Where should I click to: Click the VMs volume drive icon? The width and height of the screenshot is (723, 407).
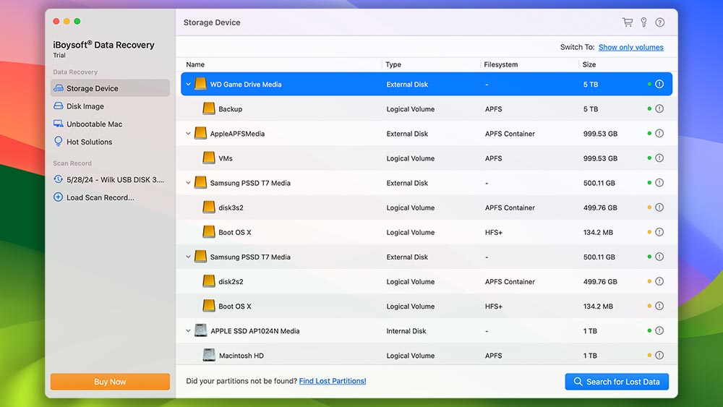[209, 158]
